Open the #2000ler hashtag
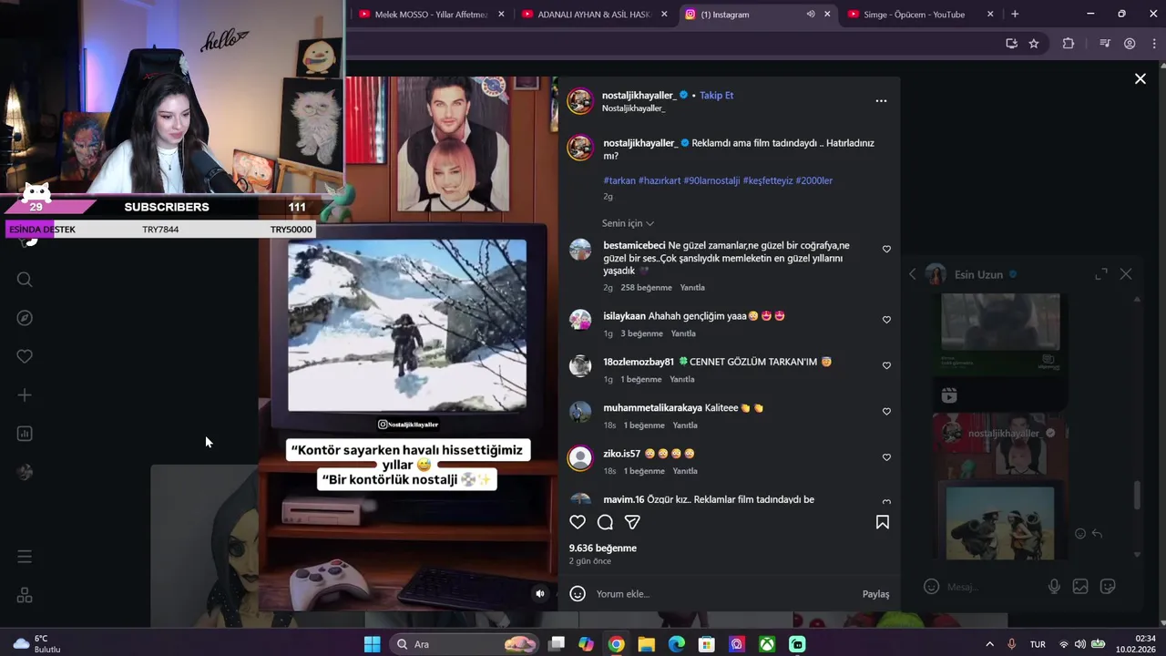Screen dimensions: 1166x656 click(x=813, y=180)
